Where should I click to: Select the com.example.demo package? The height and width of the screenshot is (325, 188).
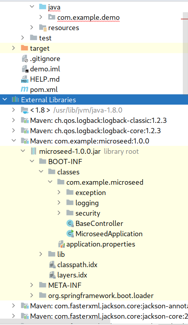[88, 17]
